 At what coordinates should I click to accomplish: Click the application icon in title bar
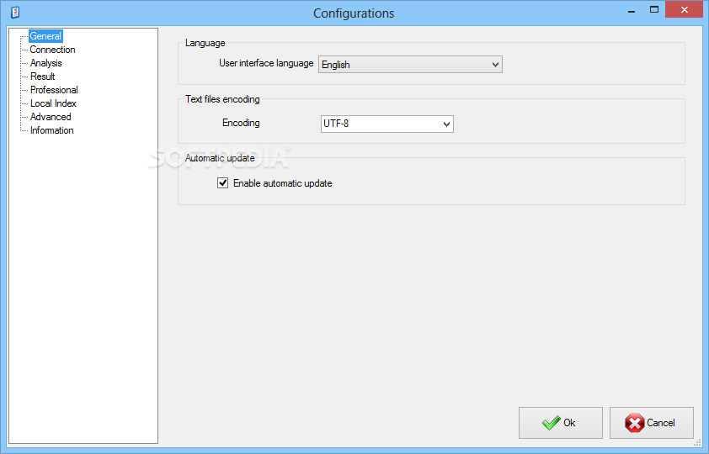(15, 12)
